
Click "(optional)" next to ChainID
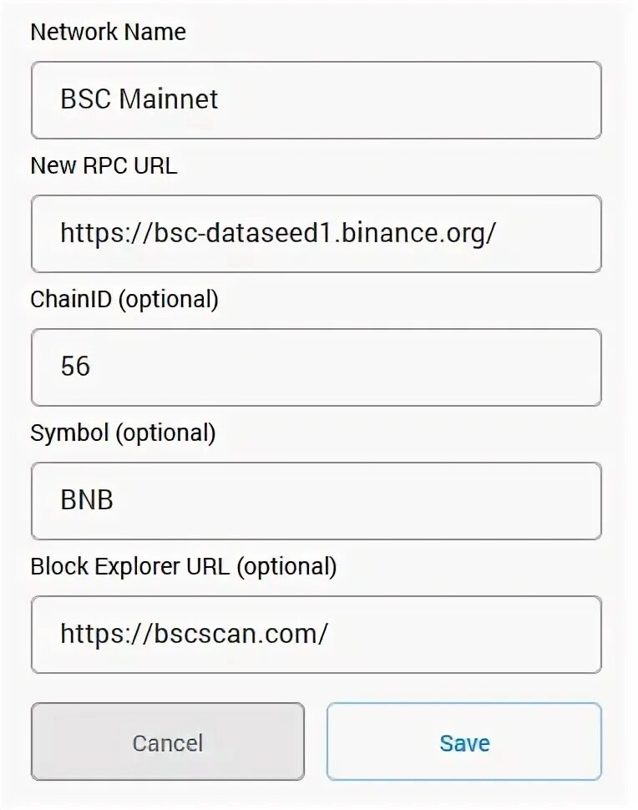pos(168,300)
